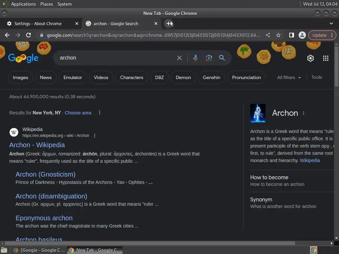Clear the search box with X
This screenshot has width=339, height=254.
(x=179, y=58)
